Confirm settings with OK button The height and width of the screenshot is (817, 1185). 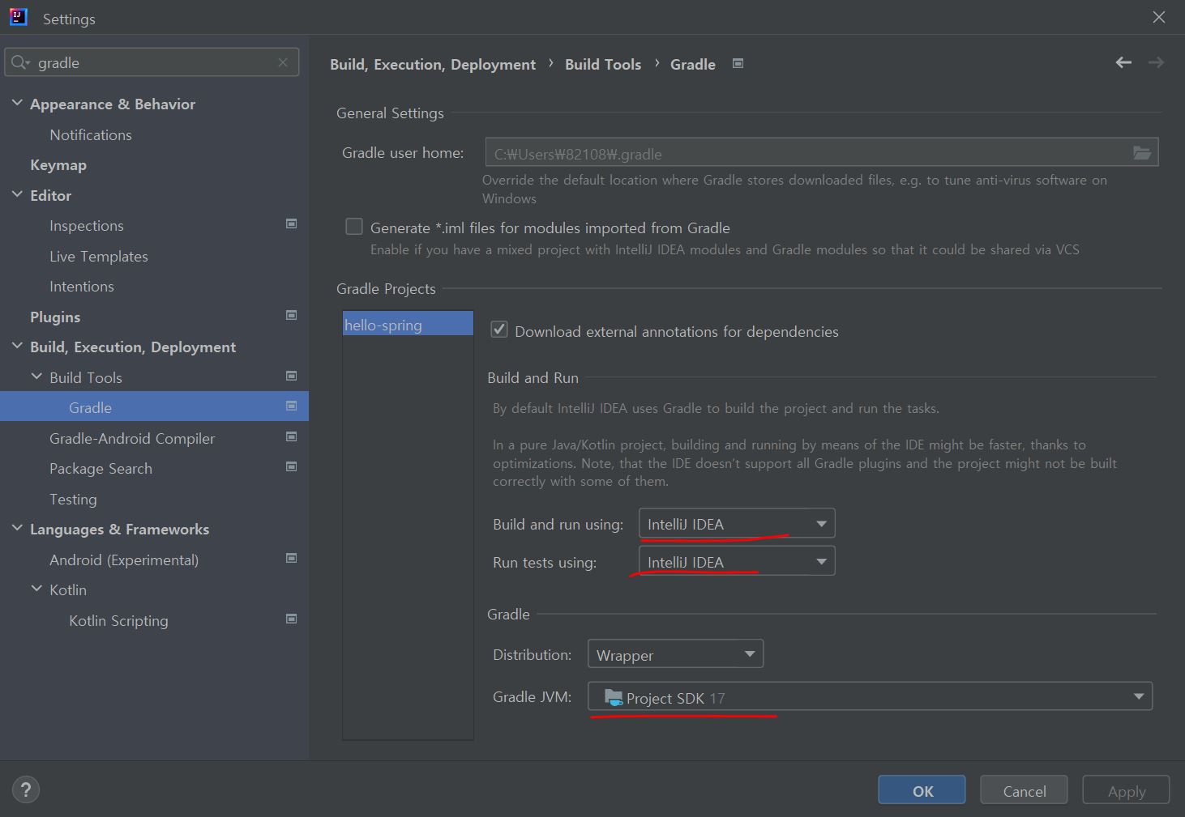(922, 789)
